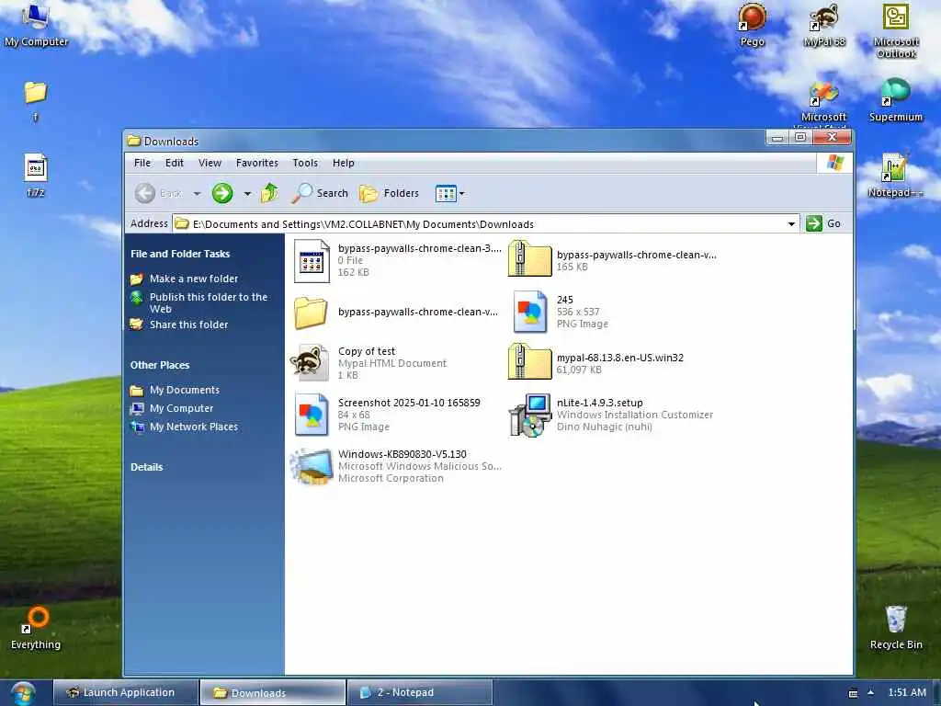Click the Microsoft Visual Studio desktop shortcut
Image resolution: width=941 pixels, height=706 pixels.
[x=823, y=102]
